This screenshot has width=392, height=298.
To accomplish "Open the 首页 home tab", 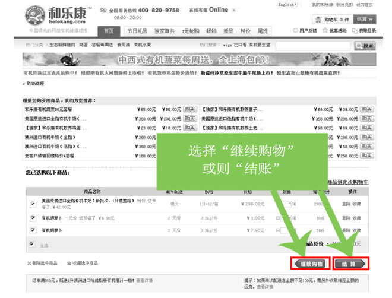I will point(109,31).
